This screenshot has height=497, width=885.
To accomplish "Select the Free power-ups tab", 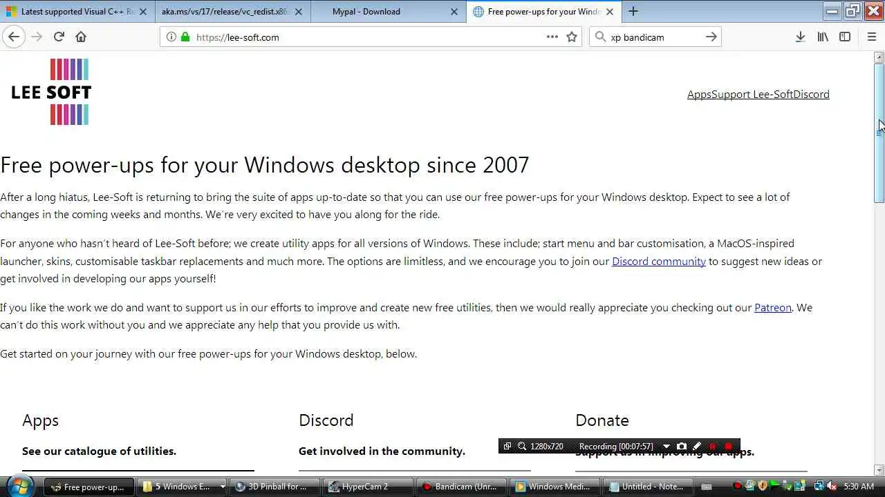I will click(543, 12).
